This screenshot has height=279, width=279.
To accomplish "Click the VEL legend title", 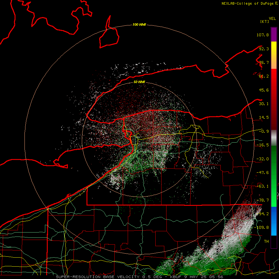I will pos(272,19).
